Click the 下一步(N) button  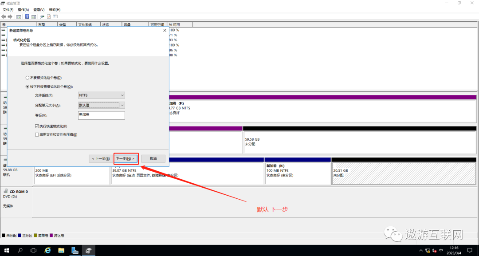pos(125,159)
